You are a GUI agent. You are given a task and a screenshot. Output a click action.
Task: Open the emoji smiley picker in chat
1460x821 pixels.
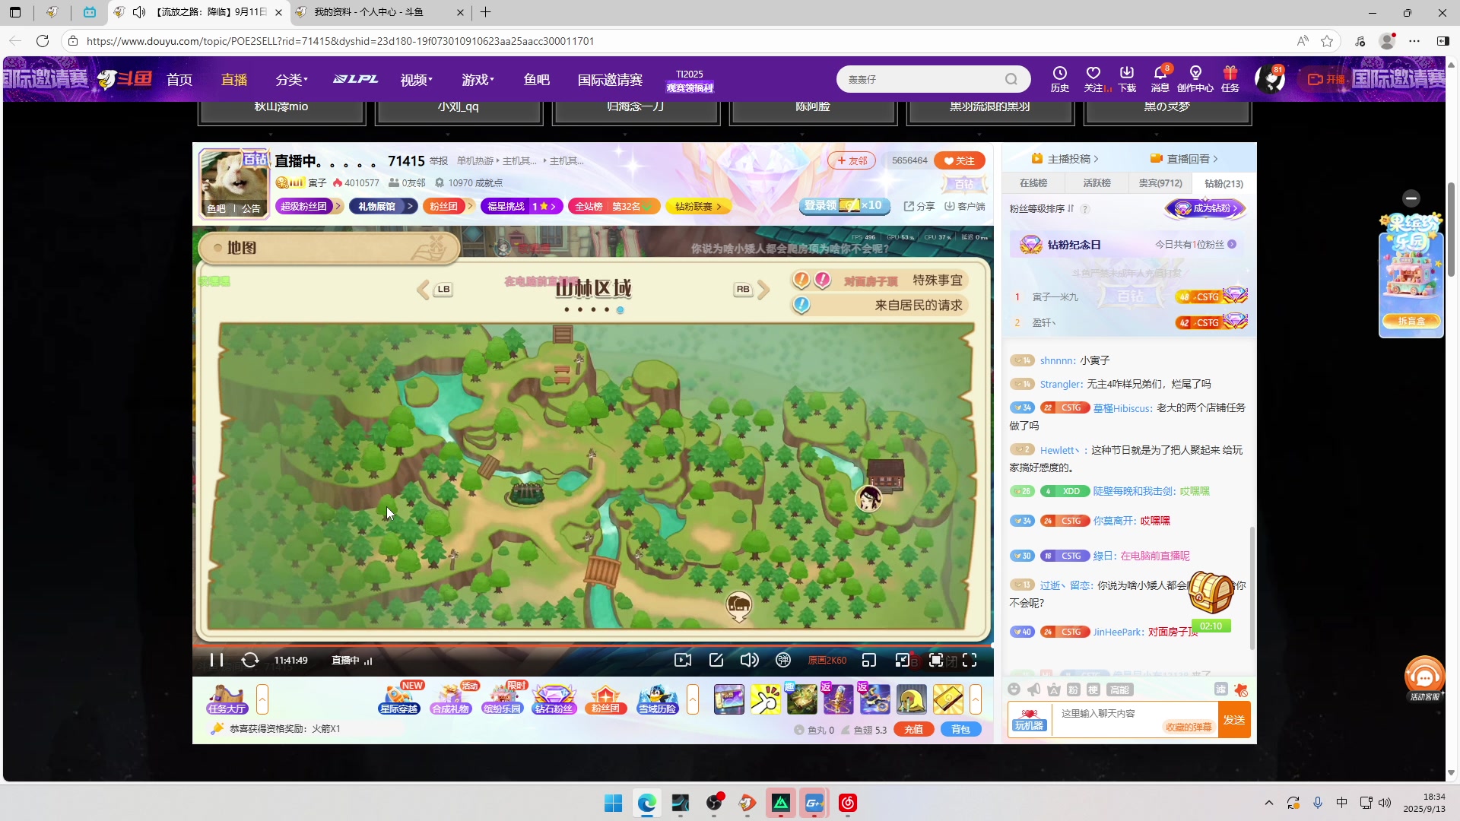(x=1014, y=689)
